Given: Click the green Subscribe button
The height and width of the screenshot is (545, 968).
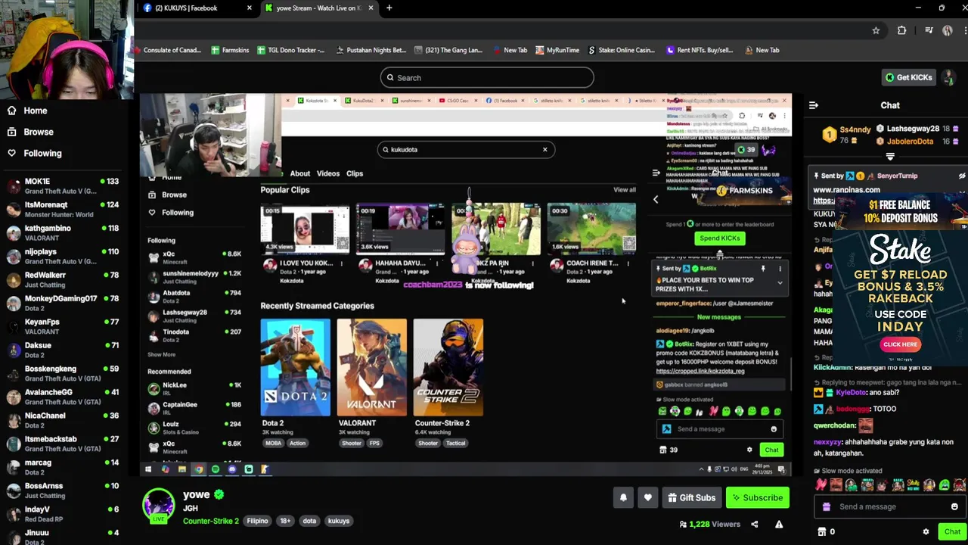Looking at the screenshot, I should click(757, 497).
